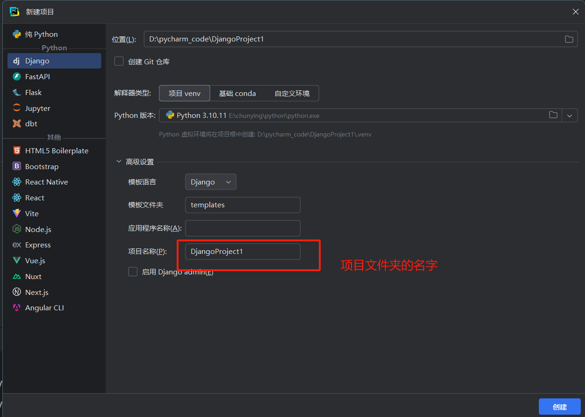Open the Python 版本 dropdown

coord(570,115)
